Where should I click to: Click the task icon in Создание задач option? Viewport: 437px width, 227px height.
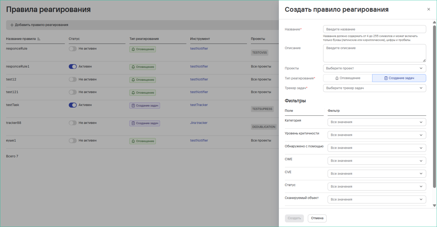[x=386, y=78]
